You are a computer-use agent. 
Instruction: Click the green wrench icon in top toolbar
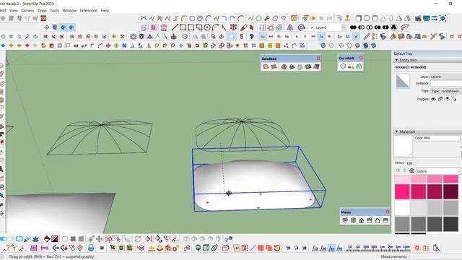tap(267, 18)
